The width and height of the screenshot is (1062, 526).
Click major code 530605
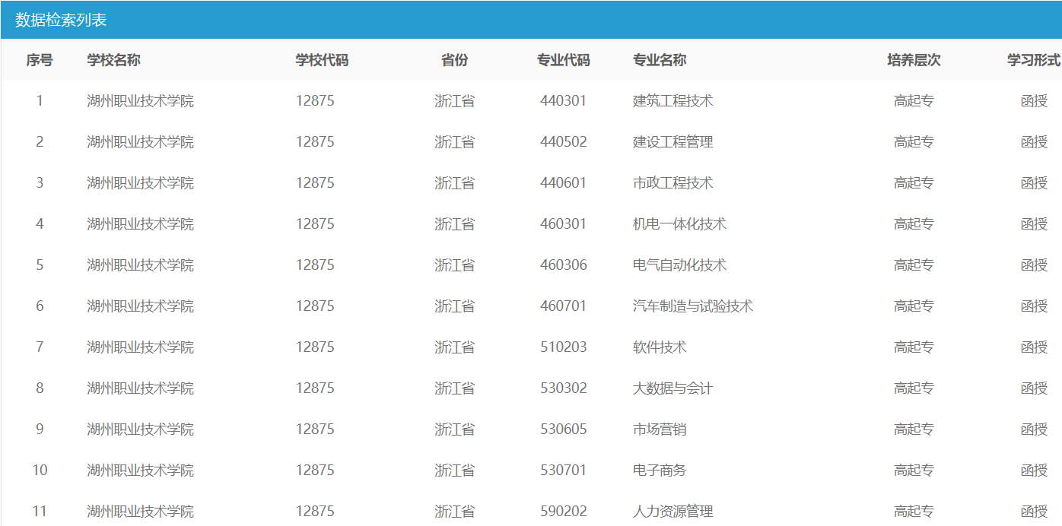click(x=564, y=429)
